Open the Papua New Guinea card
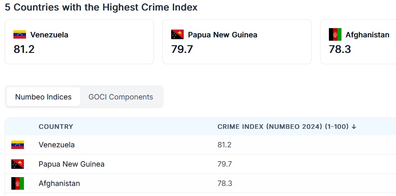Viewport: 396px width, 196px height. (237, 42)
